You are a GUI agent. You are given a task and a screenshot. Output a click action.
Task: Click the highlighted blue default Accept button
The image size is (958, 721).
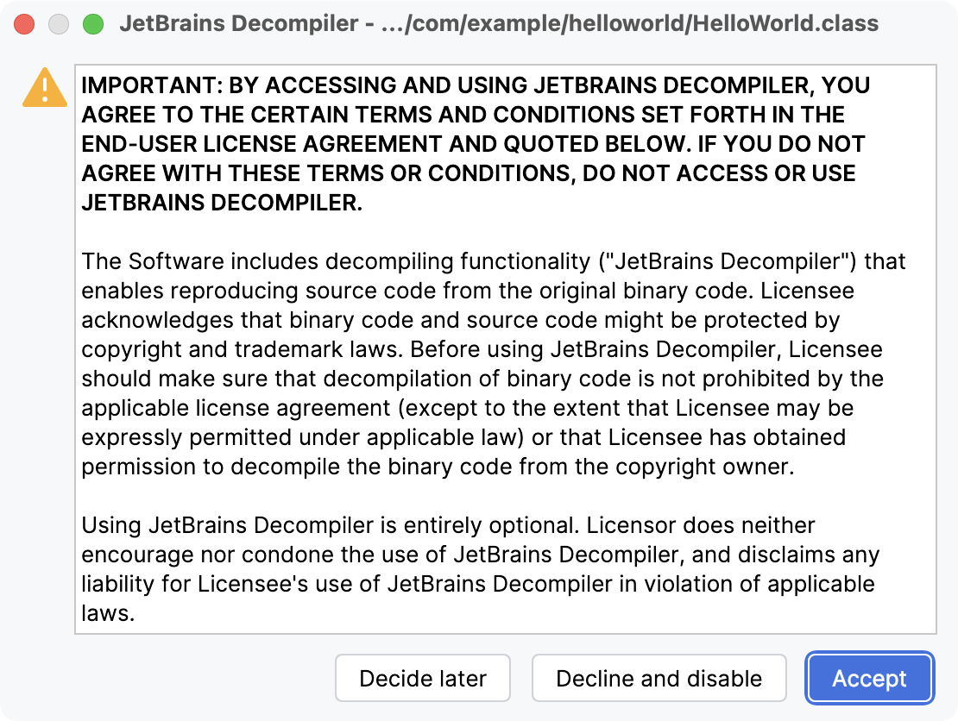(x=868, y=678)
